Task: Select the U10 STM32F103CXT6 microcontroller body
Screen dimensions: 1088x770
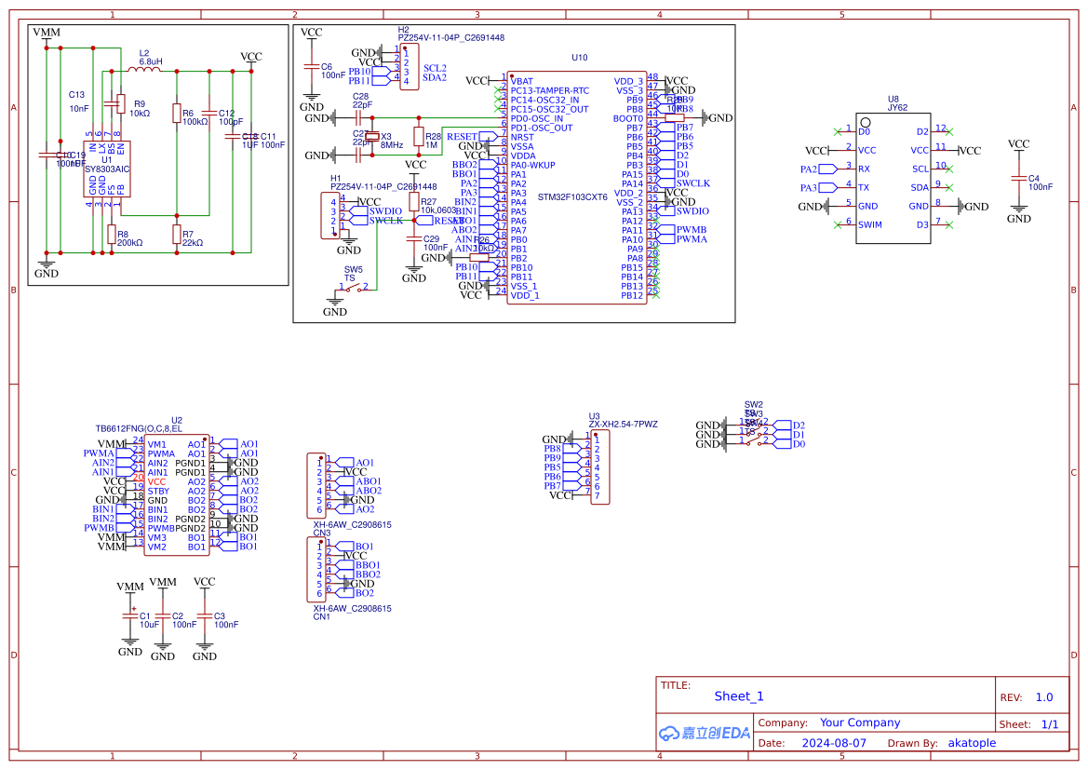Action: point(577,187)
